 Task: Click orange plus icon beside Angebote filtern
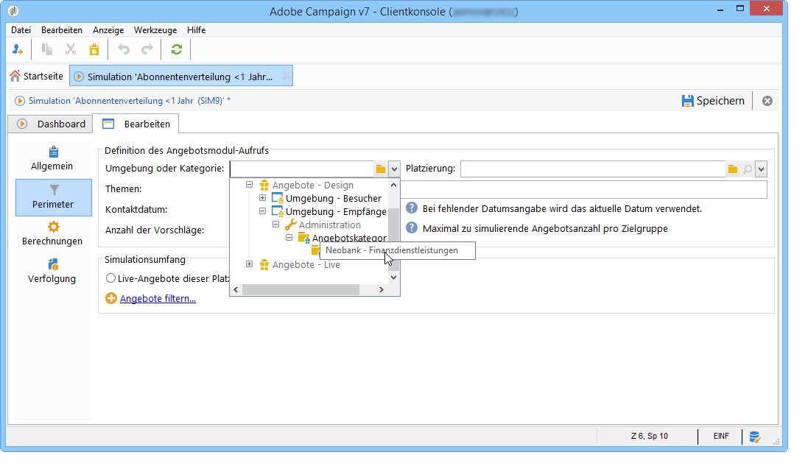coord(111,298)
